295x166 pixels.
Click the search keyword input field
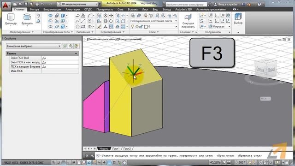pyautogui.click(x=186, y=4)
